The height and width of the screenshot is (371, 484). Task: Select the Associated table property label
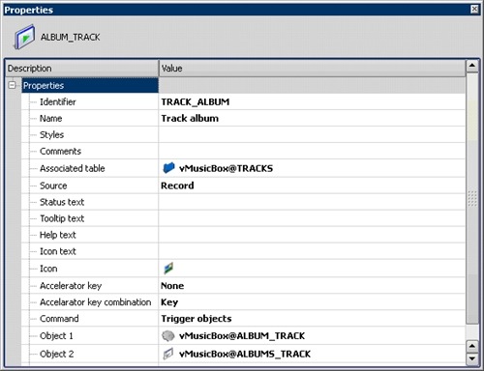(73, 168)
